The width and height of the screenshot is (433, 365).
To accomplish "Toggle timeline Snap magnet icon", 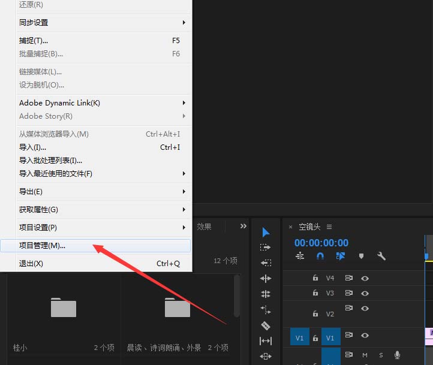I will pos(320,257).
